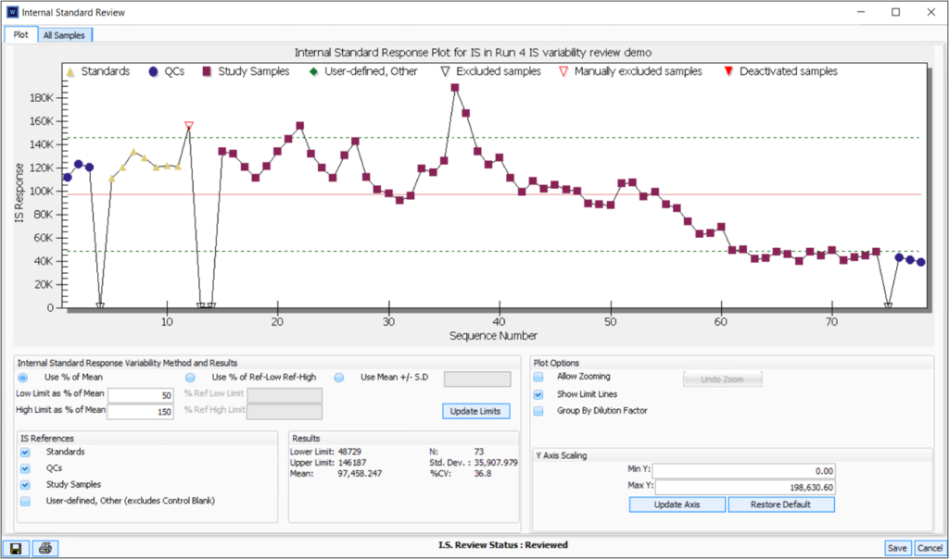
Task: Select Use % of Ref-Low Ref-High method
Action: (x=190, y=378)
